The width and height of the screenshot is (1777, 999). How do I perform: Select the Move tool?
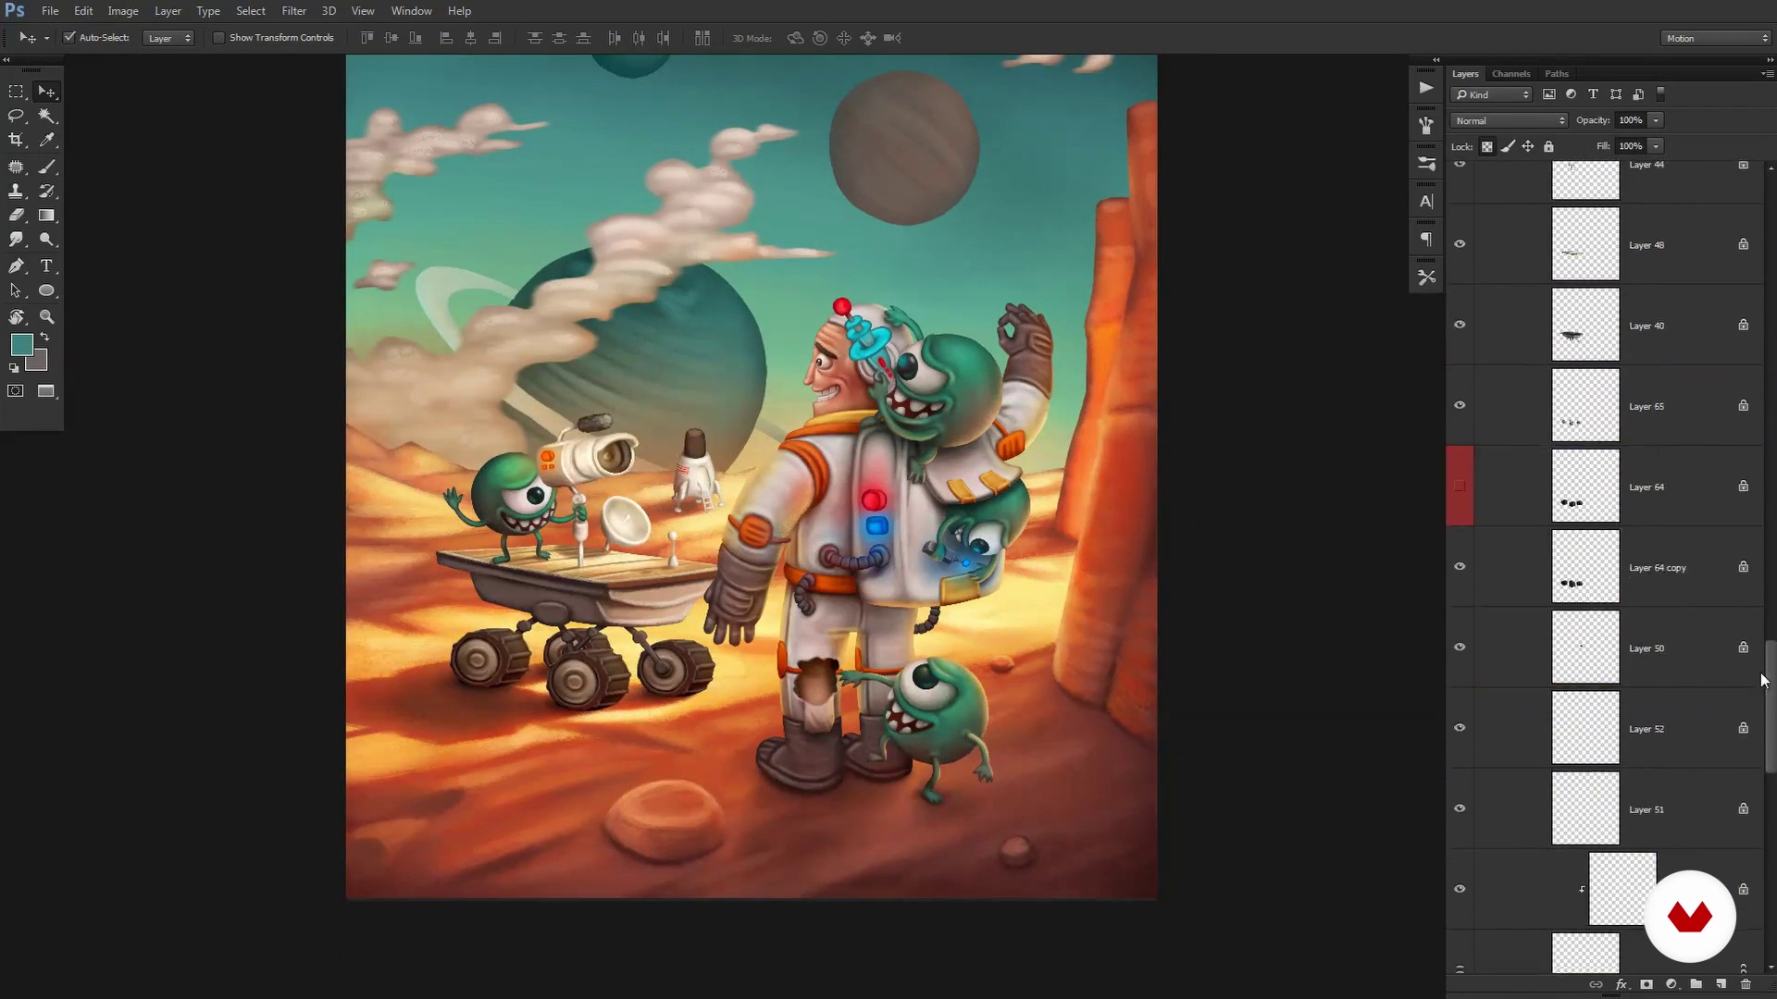(46, 92)
